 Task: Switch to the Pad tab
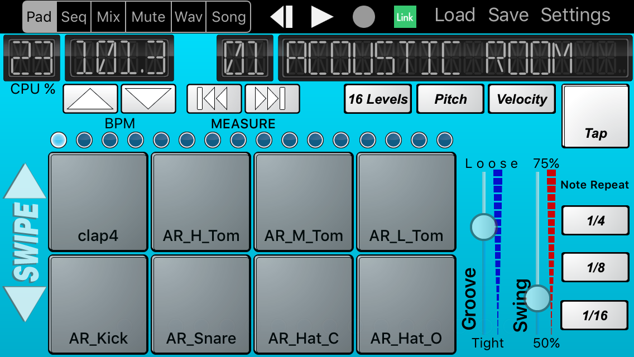(40, 17)
